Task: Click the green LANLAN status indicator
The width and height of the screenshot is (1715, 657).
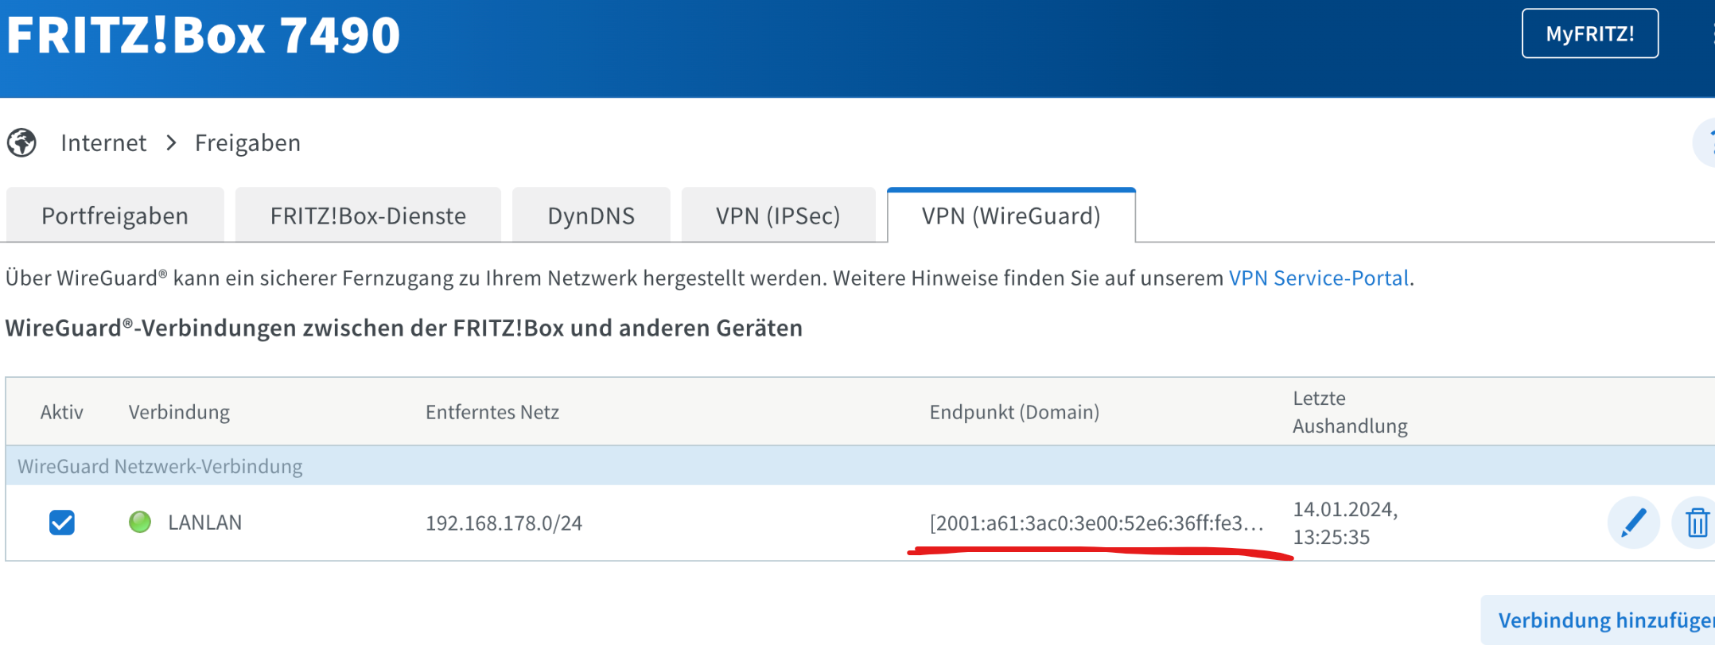Action: click(140, 522)
